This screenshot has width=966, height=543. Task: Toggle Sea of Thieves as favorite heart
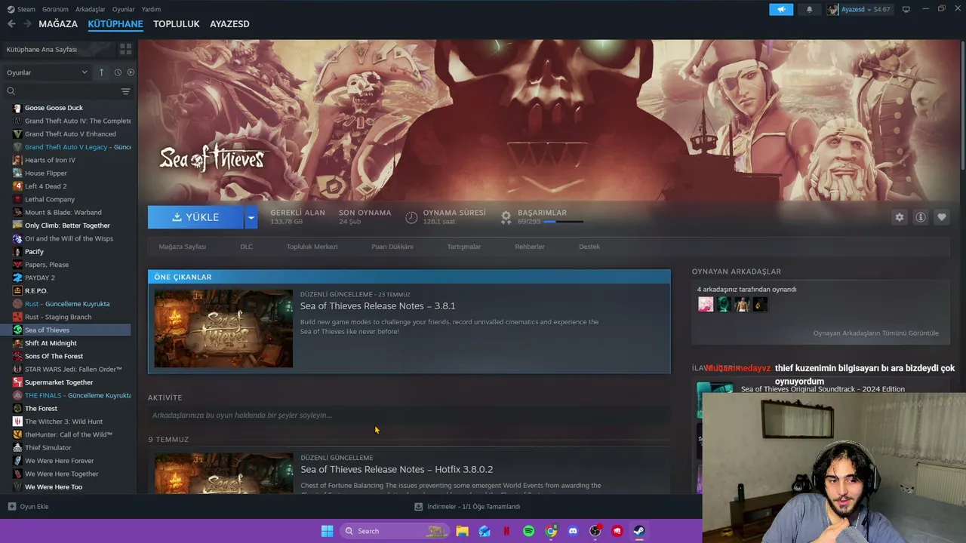[942, 217]
